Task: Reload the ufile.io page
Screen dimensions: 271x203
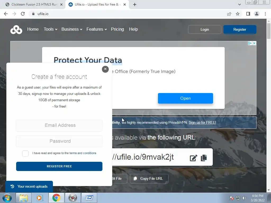Action: tap(23, 14)
